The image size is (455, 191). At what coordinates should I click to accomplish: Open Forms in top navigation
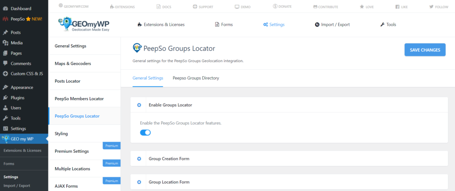click(x=224, y=25)
